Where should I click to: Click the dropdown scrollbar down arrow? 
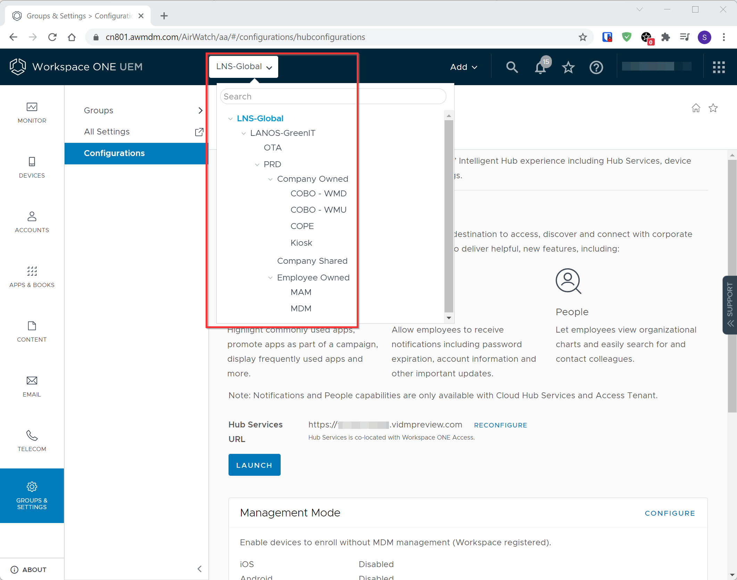click(449, 318)
